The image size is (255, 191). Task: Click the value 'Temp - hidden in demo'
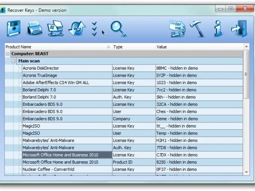(177, 133)
